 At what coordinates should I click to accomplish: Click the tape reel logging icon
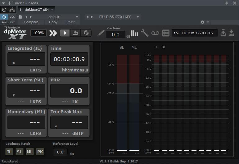click(x=155, y=33)
